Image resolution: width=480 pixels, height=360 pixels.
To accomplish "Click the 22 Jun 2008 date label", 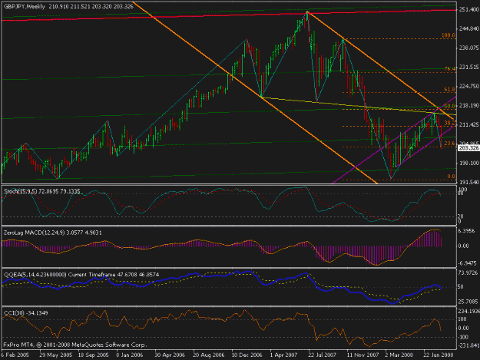I will (438, 355).
